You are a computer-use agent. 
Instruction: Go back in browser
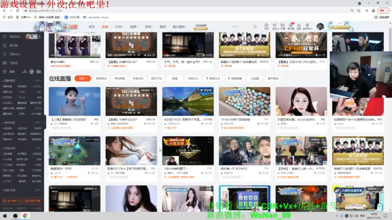pos(4,10)
